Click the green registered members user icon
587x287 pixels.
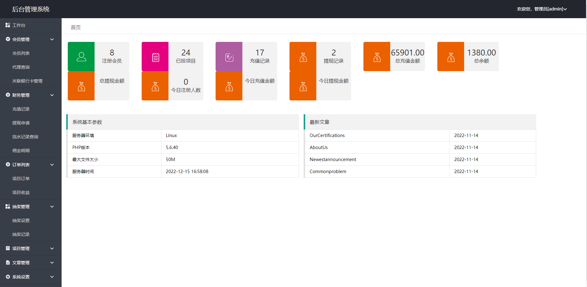click(81, 57)
